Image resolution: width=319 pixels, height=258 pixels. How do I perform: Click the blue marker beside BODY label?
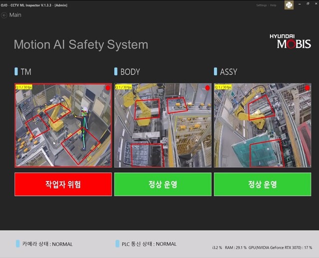click(x=116, y=71)
